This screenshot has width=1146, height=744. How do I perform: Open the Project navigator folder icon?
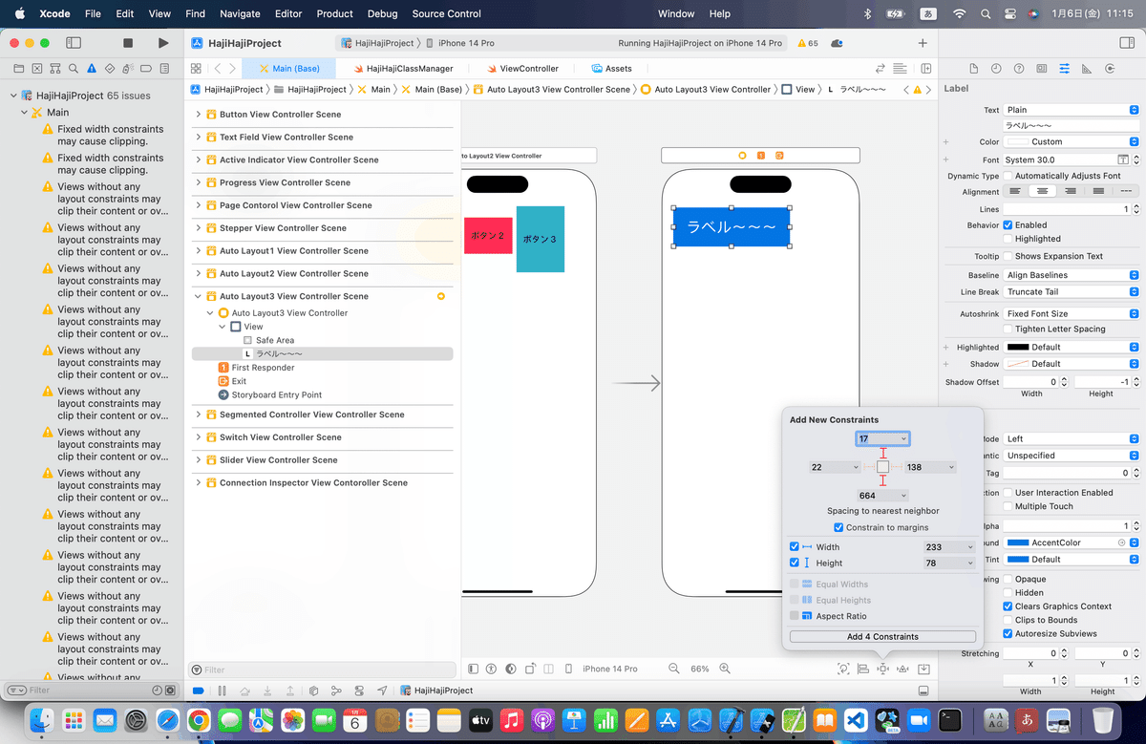click(18, 69)
